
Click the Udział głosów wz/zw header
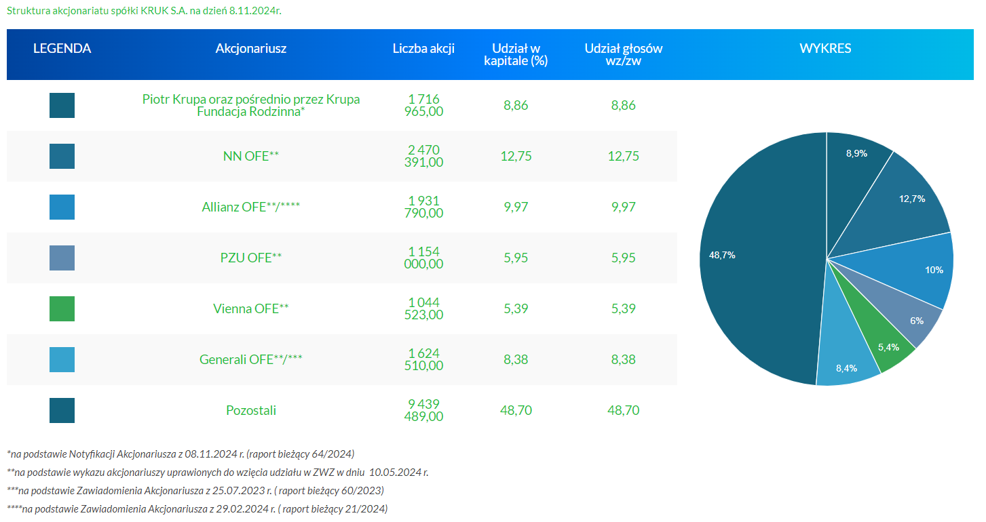624,54
